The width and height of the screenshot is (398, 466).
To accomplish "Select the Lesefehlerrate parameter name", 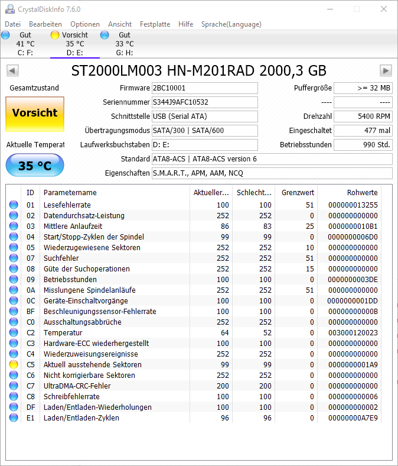I will coord(67,205).
